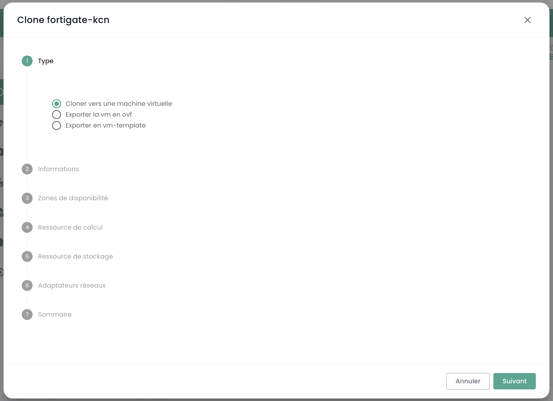The width and height of the screenshot is (553, 401).
Task: Click the step 3 number circle
Action: (27, 198)
